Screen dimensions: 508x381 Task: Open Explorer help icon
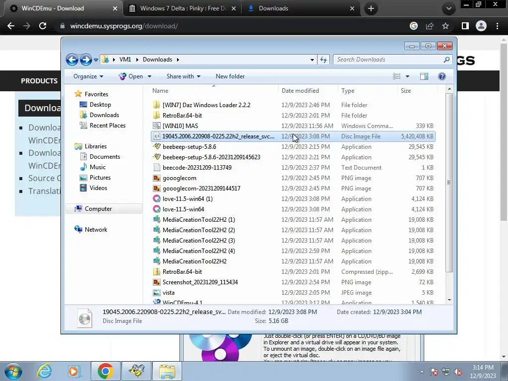(442, 76)
